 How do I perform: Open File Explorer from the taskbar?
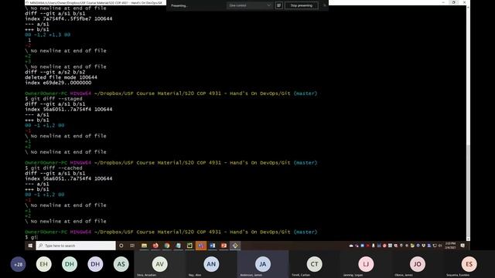pos(144,246)
